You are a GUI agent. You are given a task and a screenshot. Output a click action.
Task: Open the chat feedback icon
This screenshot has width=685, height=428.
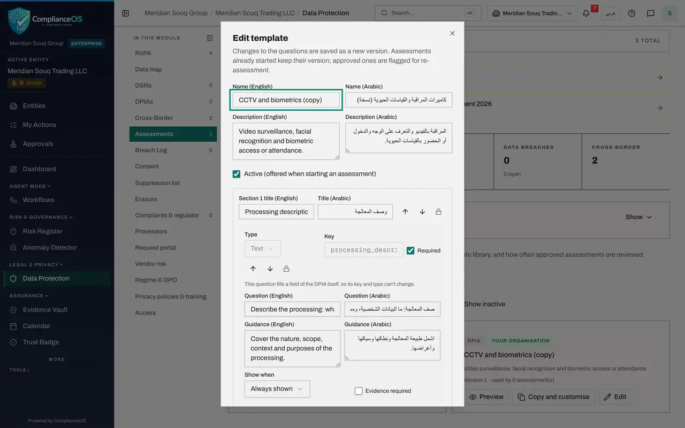coord(651,13)
